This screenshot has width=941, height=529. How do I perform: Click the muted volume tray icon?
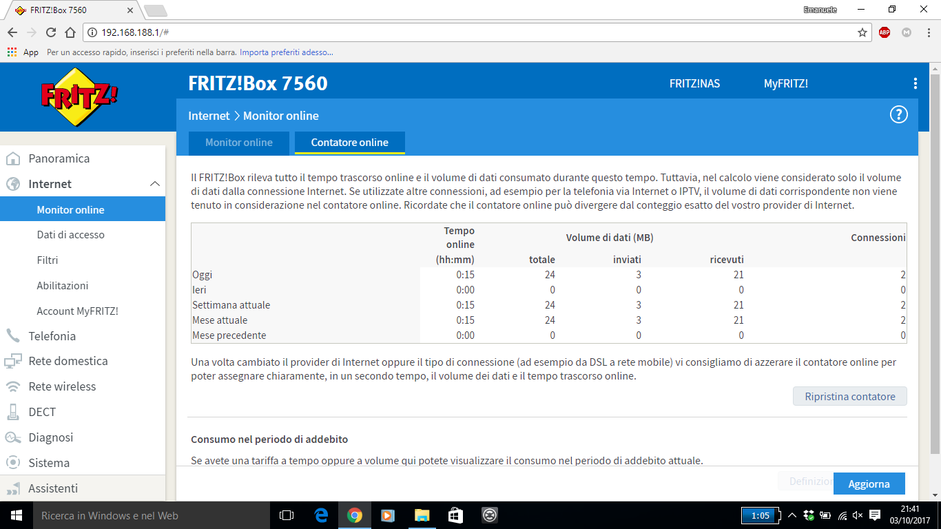858,515
